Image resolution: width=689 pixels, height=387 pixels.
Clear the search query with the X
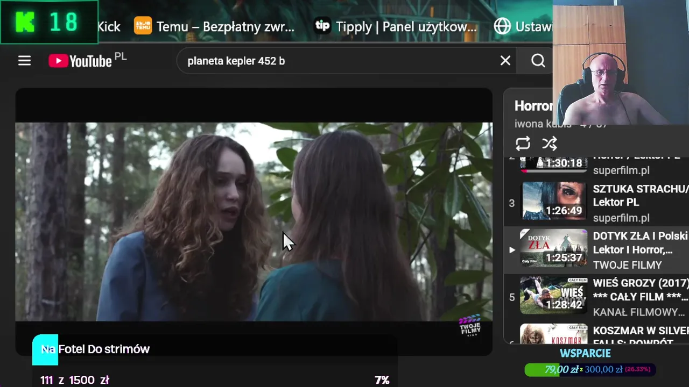click(x=505, y=61)
